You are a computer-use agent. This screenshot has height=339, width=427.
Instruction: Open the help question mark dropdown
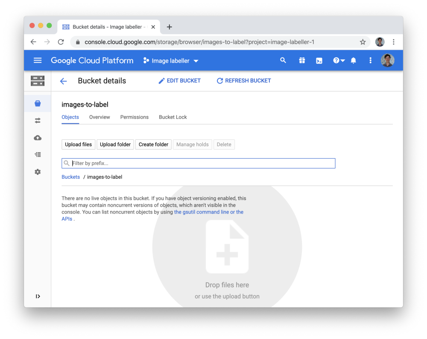(x=339, y=61)
